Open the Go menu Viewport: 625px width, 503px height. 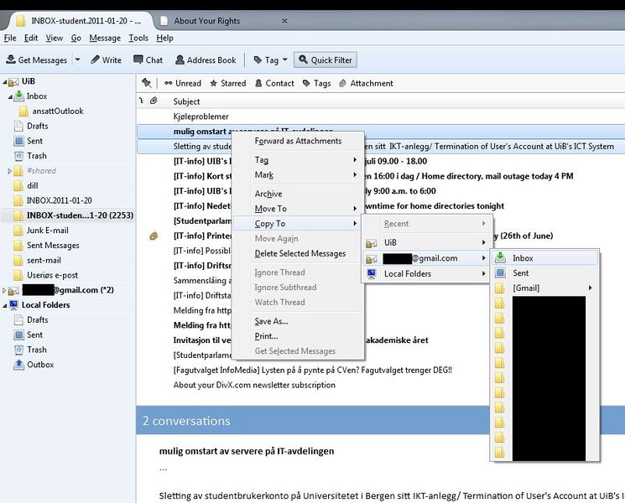point(76,38)
